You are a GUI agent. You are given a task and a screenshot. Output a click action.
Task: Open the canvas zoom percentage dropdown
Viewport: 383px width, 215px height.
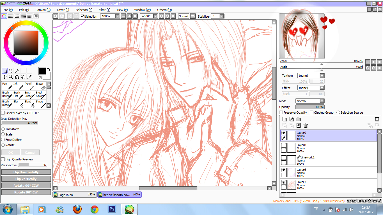[117, 16]
